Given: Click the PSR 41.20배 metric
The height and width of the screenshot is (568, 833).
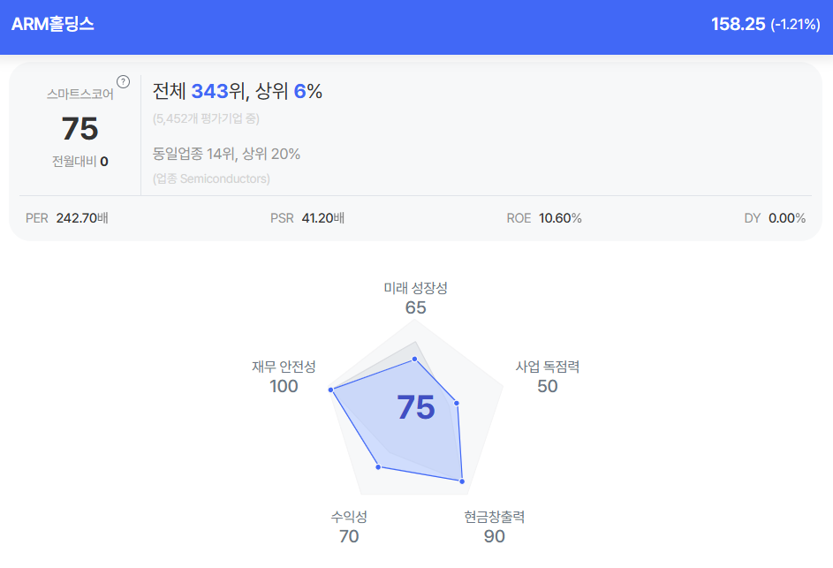Looking at the screenshot, I should pyautogui.click(x=307, y=218).
